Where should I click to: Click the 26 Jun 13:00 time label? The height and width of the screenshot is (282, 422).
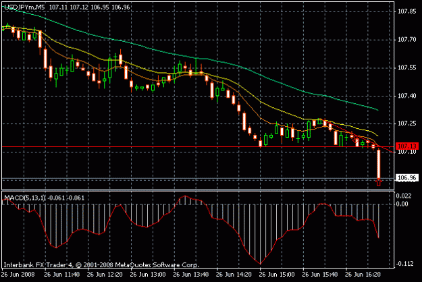(148, 275)
